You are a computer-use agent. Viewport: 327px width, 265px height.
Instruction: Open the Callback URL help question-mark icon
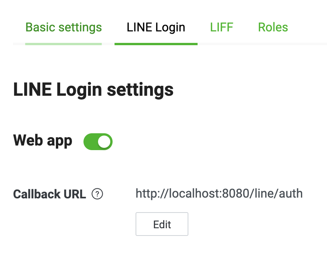click(97, 194)
